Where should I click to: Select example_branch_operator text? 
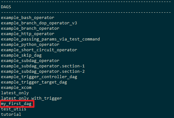pyautogui.click(x=30, y=28)
